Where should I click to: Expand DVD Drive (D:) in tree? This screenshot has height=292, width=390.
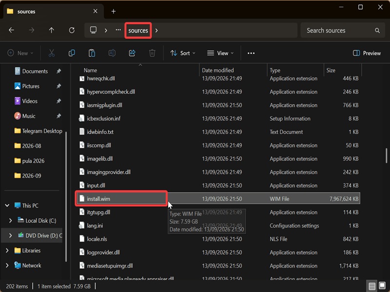[10, 236]
